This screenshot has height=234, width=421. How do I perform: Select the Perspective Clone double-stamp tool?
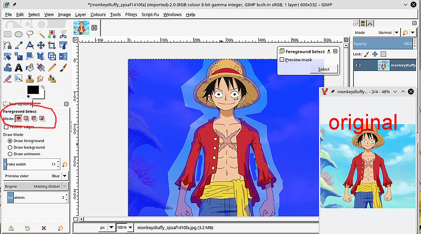click(x=52, y=79)
